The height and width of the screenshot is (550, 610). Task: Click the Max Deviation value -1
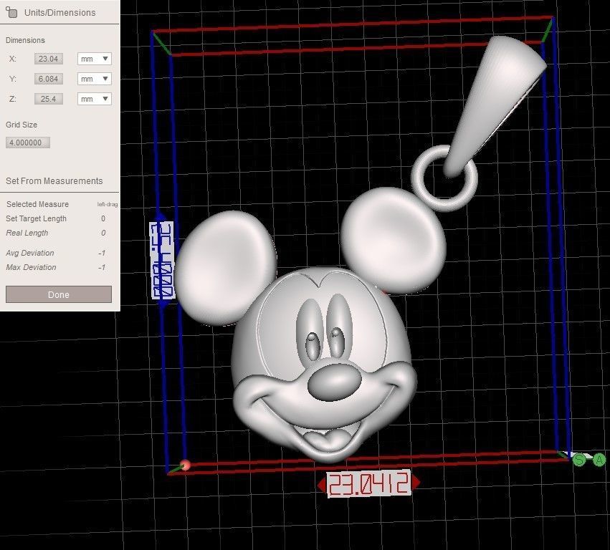click(x=102, y=267)
